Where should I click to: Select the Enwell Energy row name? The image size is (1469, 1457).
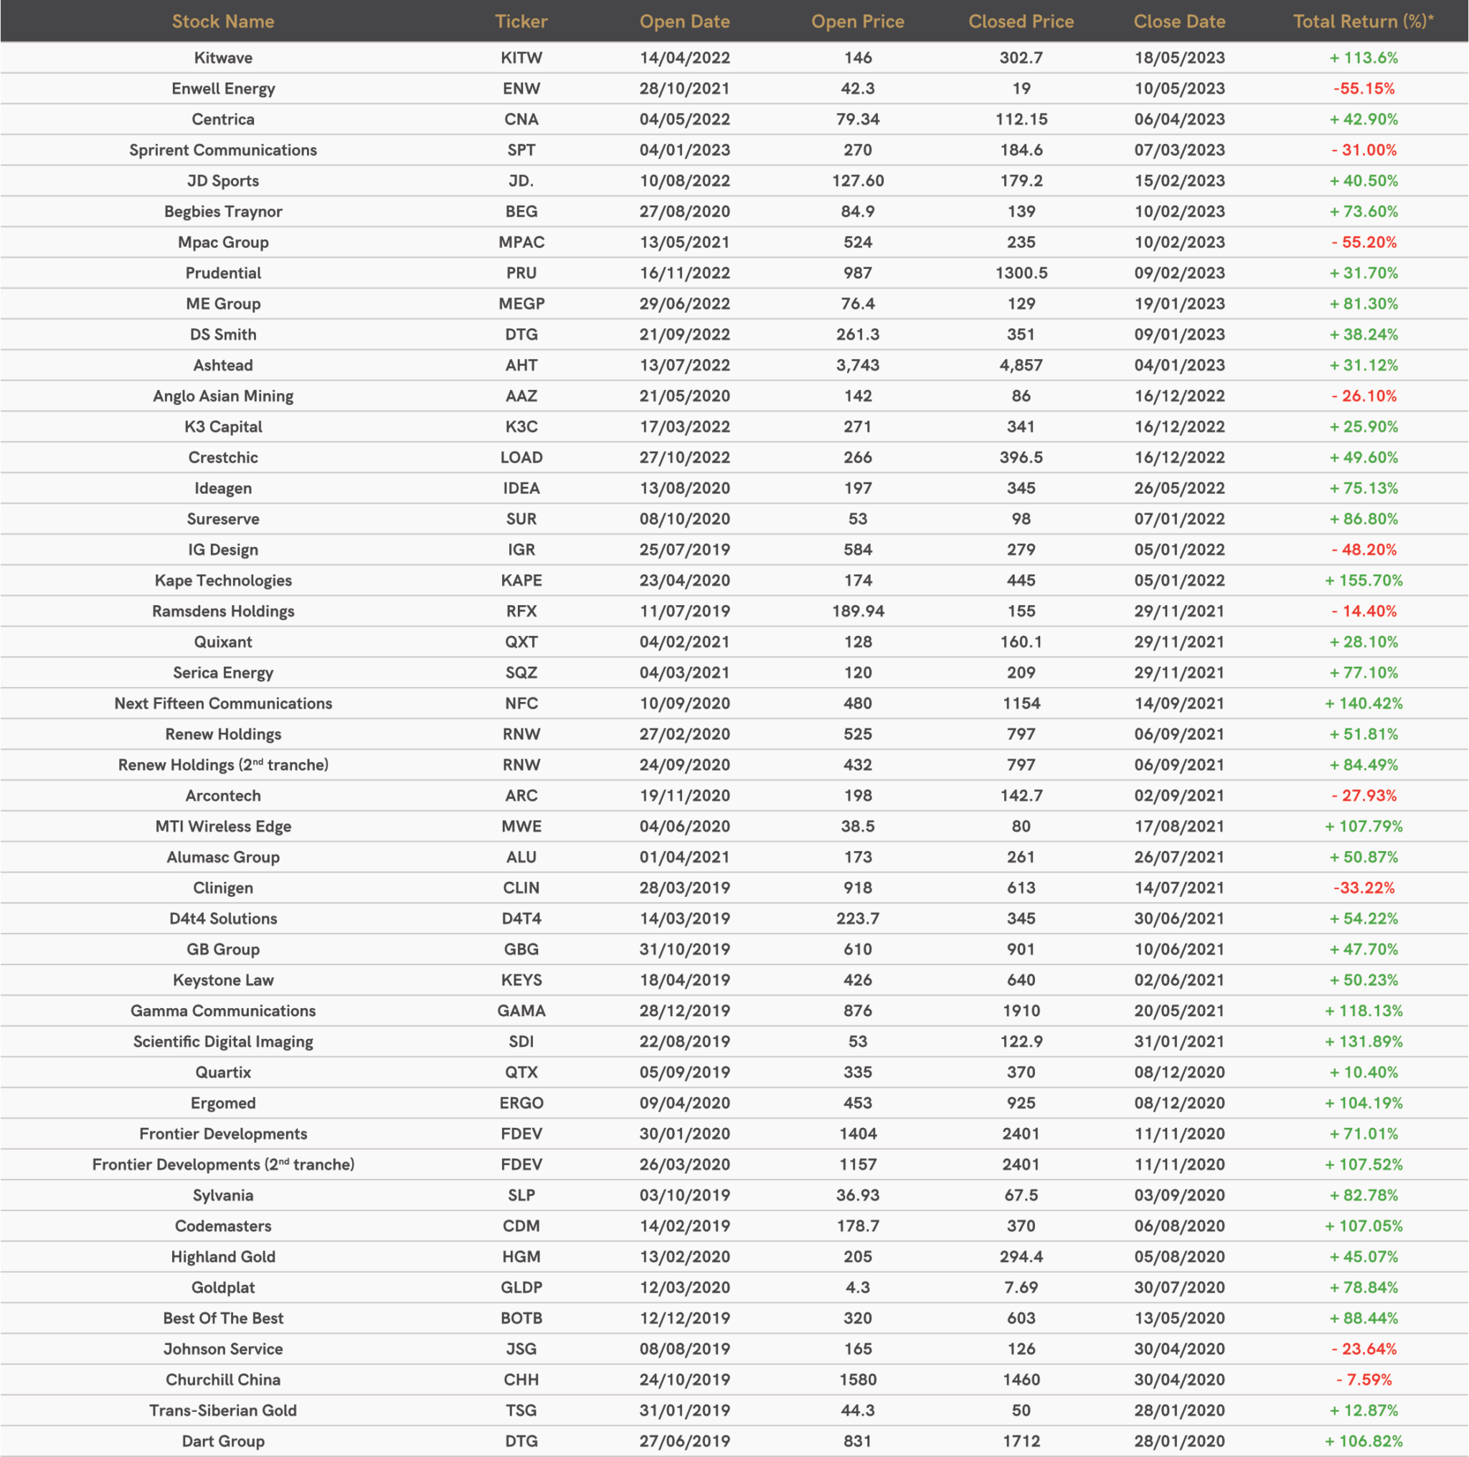pos(223,88)
